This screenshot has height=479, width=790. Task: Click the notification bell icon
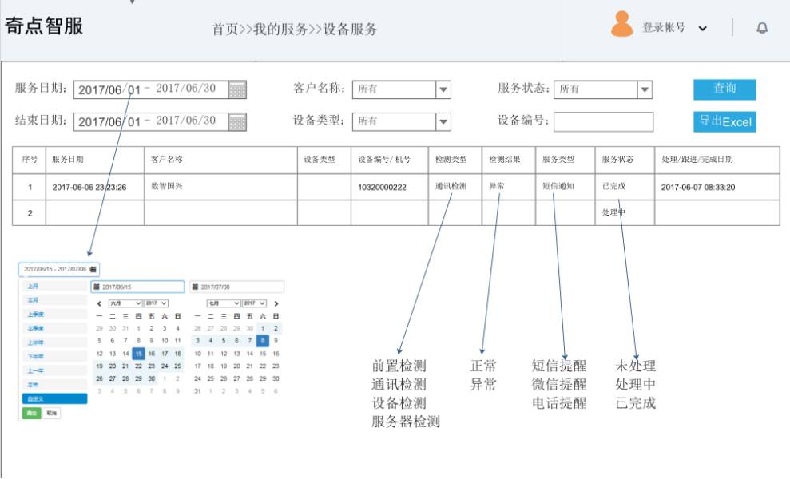click(762, 28)
